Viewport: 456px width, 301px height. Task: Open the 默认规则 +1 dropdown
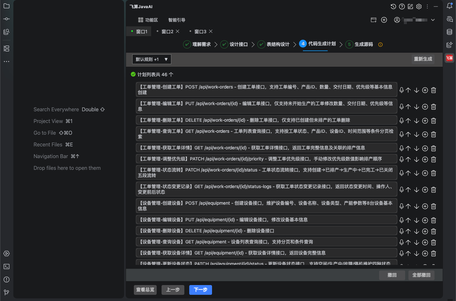tap(152, 59)
